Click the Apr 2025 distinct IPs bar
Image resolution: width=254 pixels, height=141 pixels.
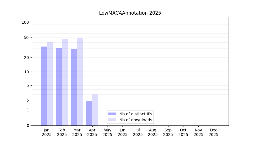pos(89,113)
